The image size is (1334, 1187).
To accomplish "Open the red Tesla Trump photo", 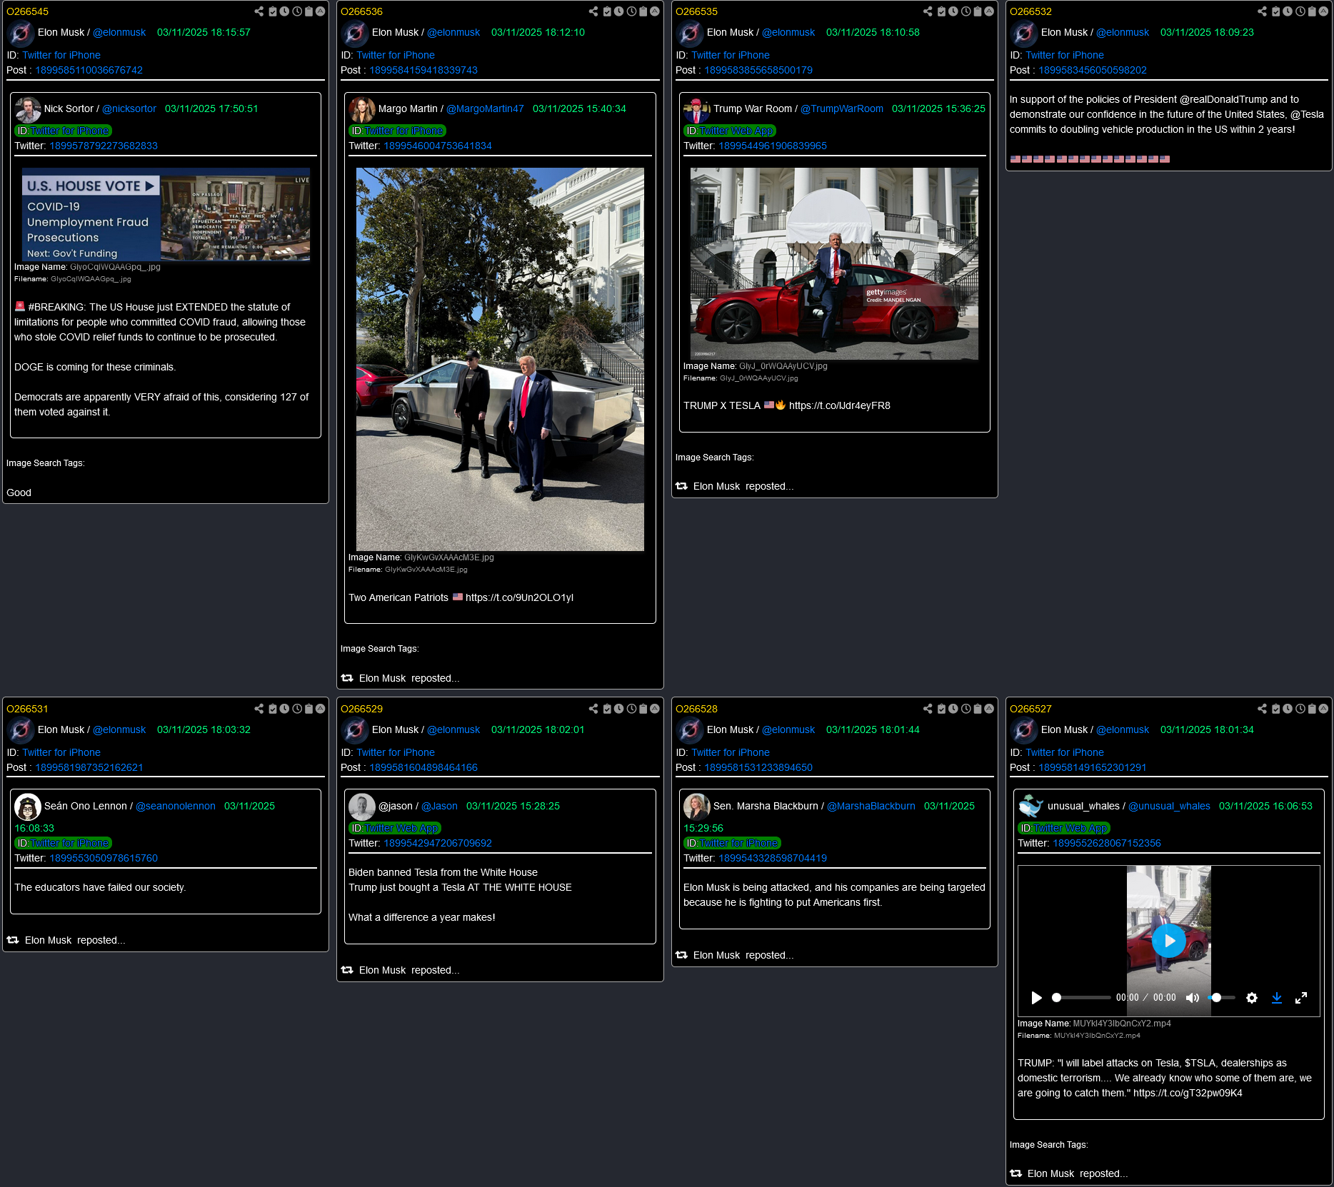I will [x=834, y=263].
